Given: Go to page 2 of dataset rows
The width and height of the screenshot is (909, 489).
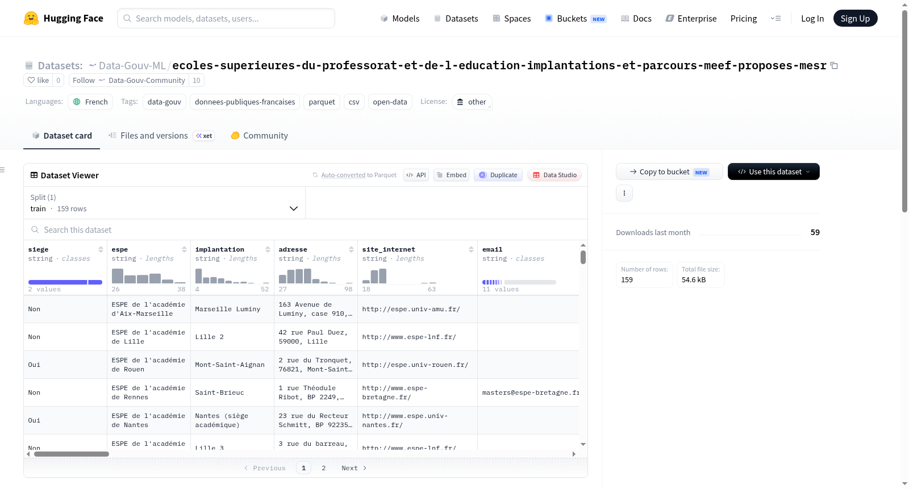Looking at the screenshot, I should [x=324, y=468].
